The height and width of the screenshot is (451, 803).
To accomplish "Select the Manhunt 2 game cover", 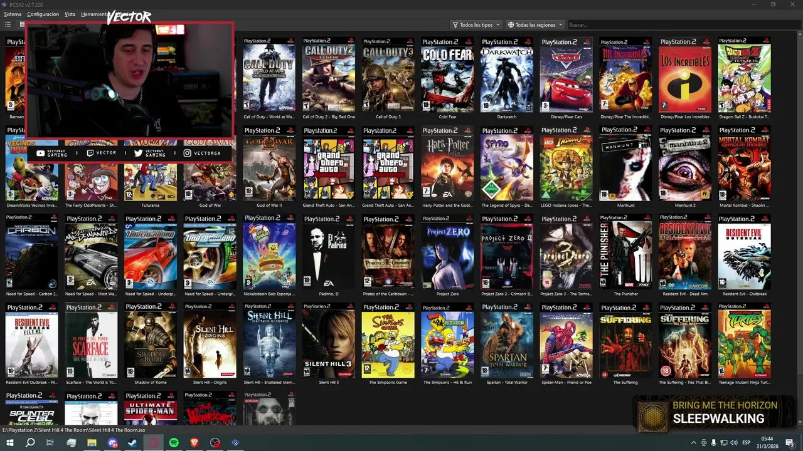I will point(685,163).
